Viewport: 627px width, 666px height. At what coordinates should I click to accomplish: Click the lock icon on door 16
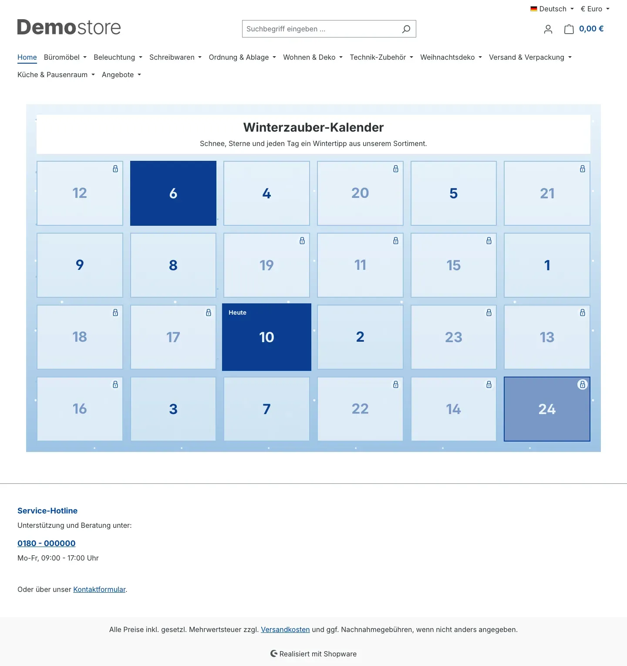(115, 384)
